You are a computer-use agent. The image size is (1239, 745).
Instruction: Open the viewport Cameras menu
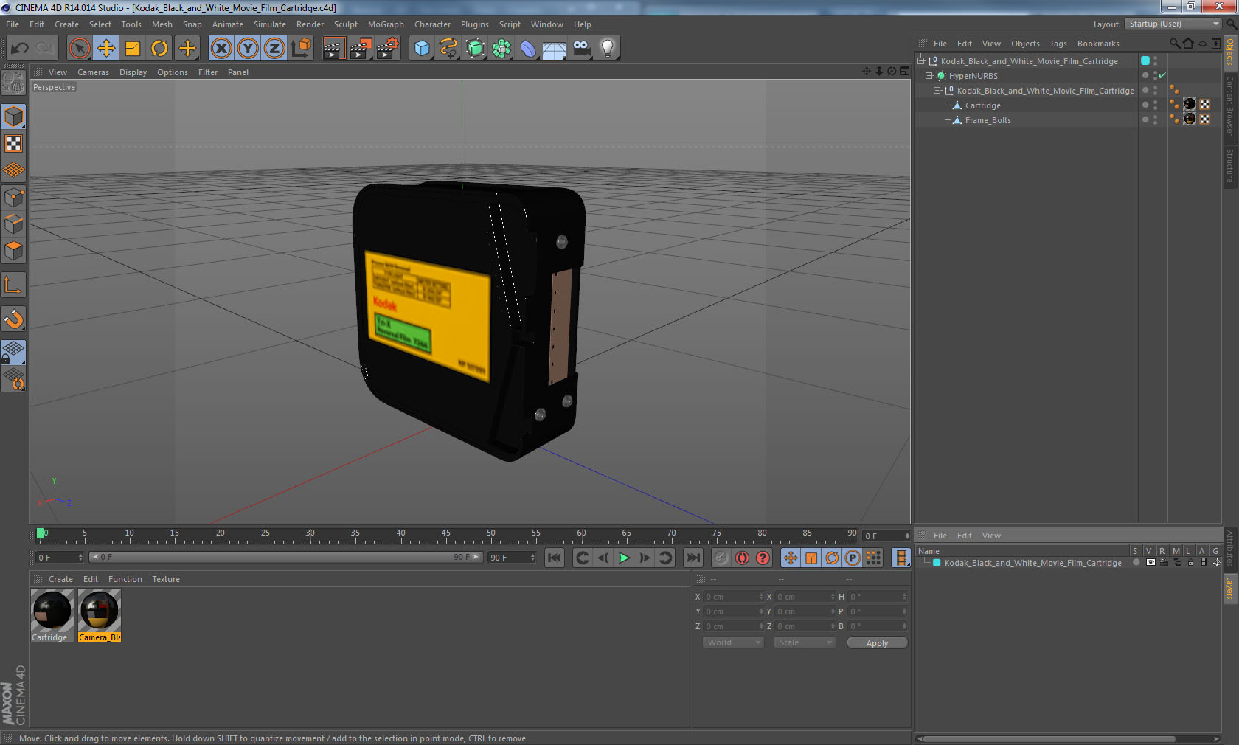(x=93, y=72)
